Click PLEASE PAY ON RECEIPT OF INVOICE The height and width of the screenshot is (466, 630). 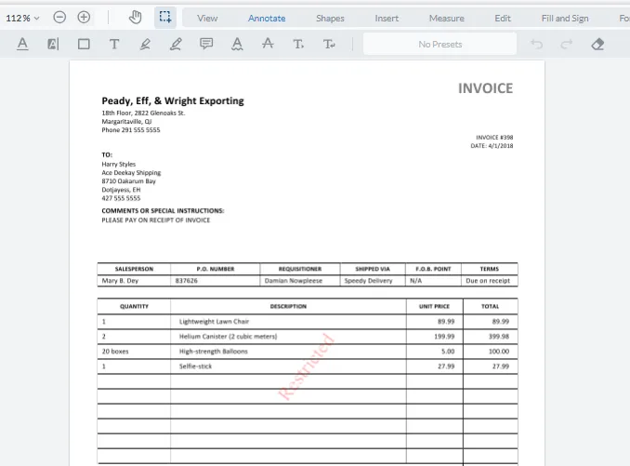click(156, 220)
